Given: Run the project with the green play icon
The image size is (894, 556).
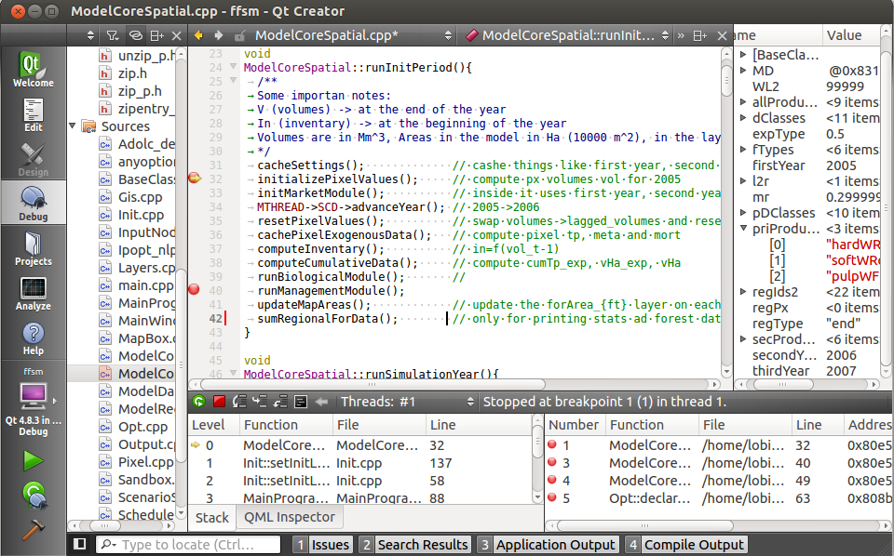Looking at the screenshot, I should tap(33, 460).
